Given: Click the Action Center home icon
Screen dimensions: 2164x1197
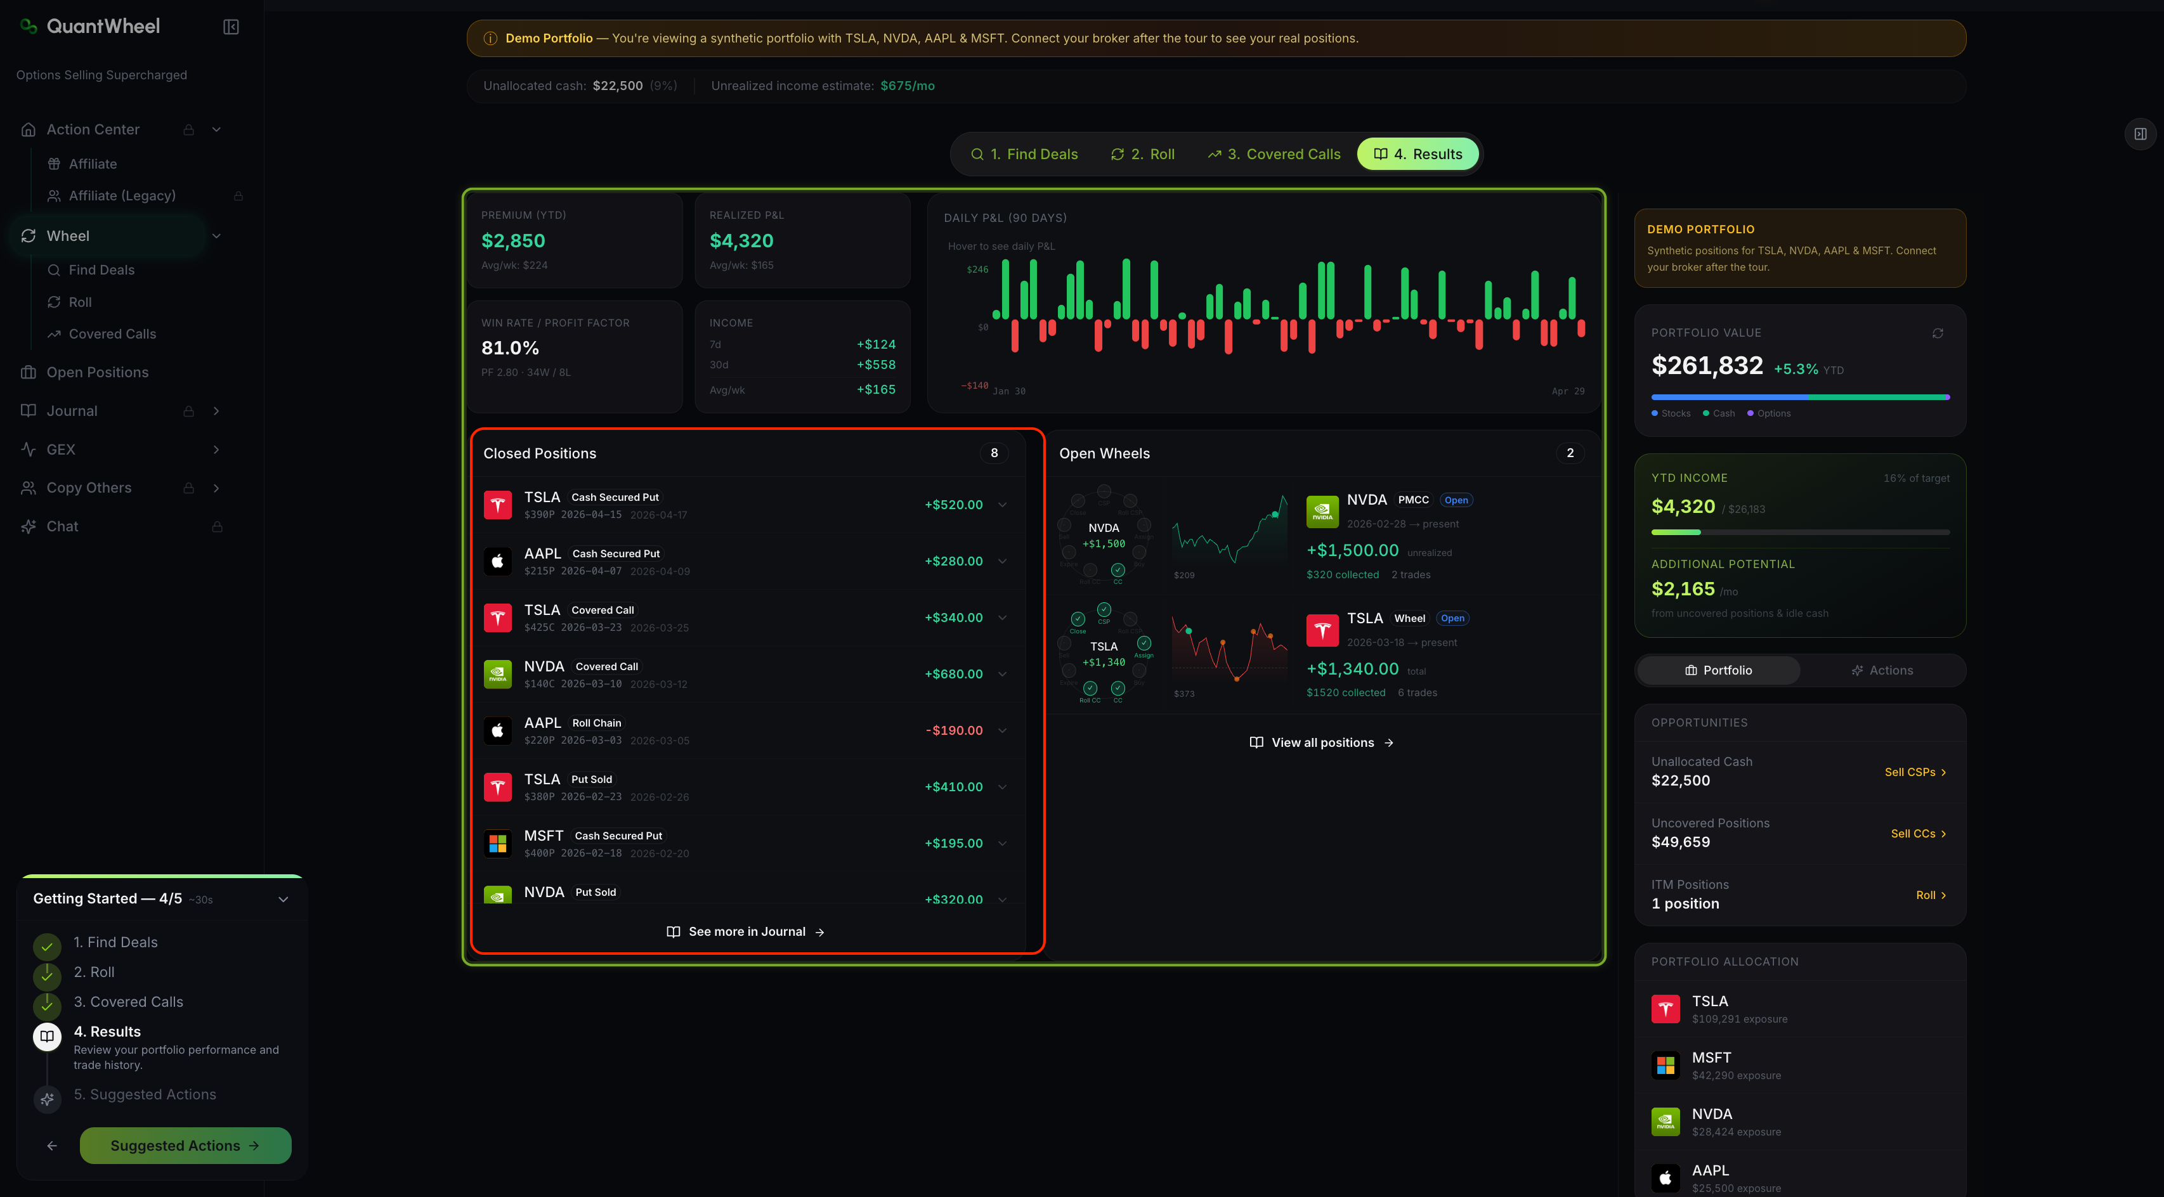Looking at the screenshot, I should coord(29,129).
